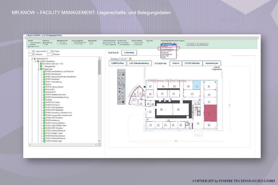Click the room icon for 00.026 WC-Herren

point(44,102)
